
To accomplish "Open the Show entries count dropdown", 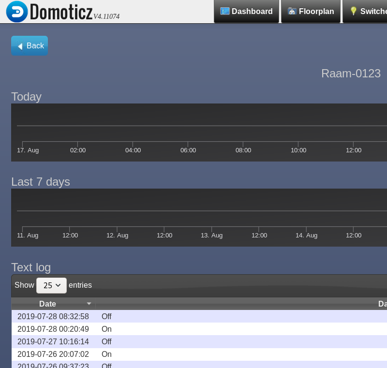I will (x=51, y=285).
